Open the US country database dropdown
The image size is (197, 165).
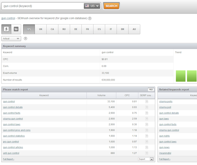(x=92, y=6)
